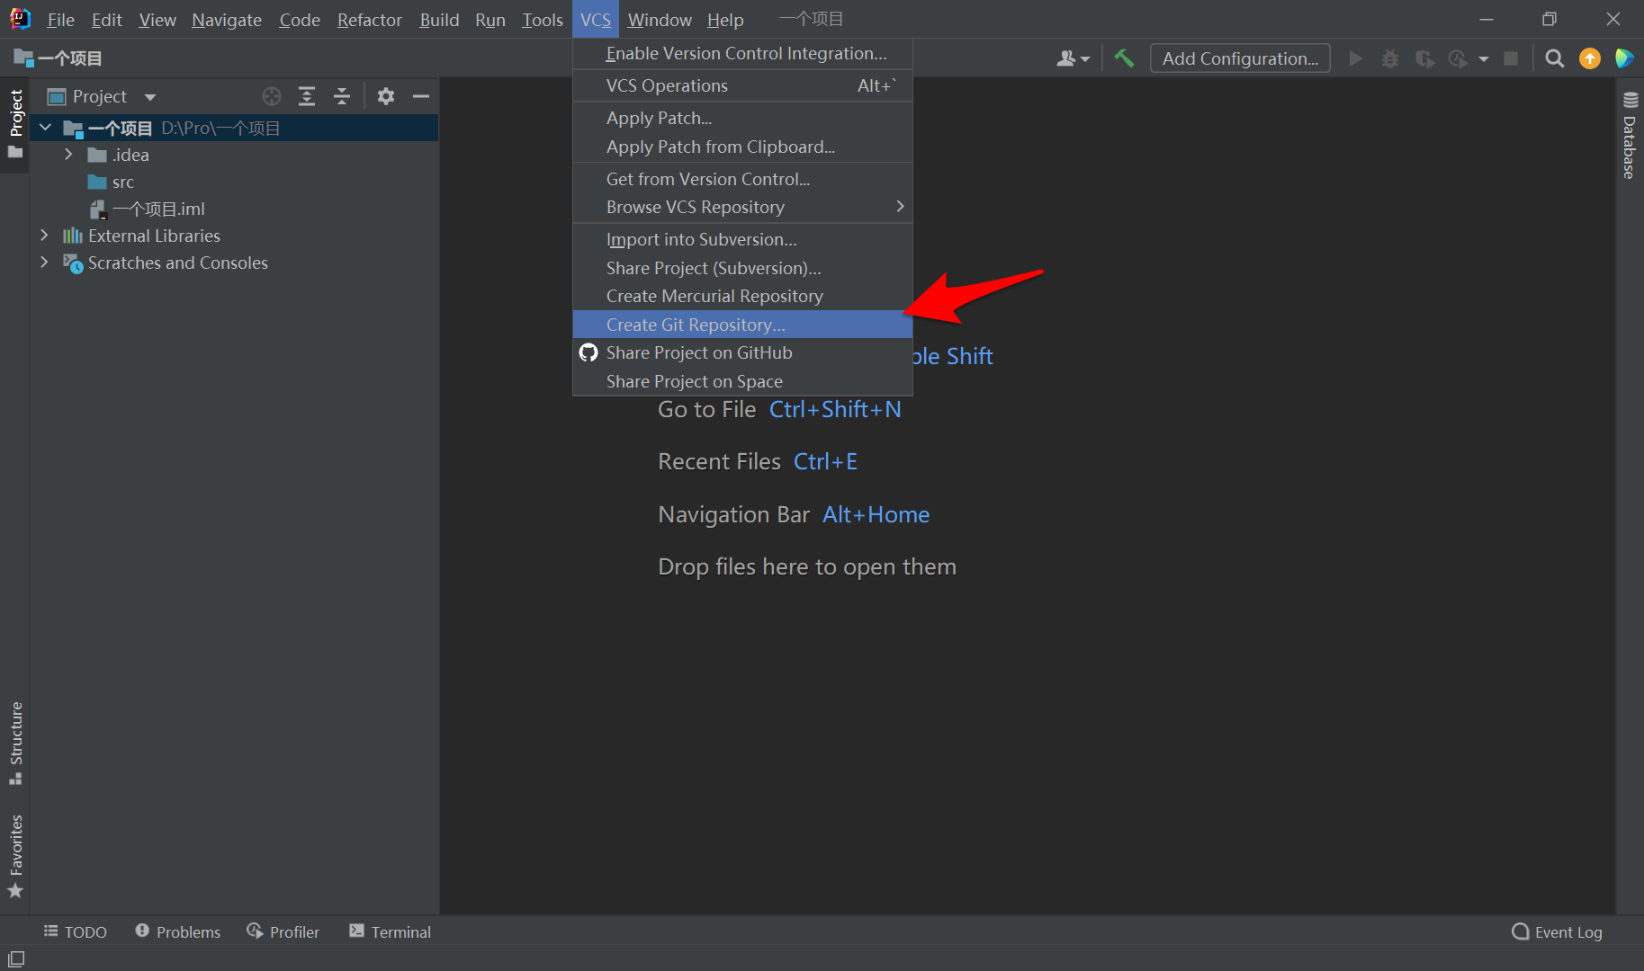This screenshot has width=1644, height=971.
Task: Expand Scratches and Consoles node
Action: pyautogui.click(x=44, y=263)
